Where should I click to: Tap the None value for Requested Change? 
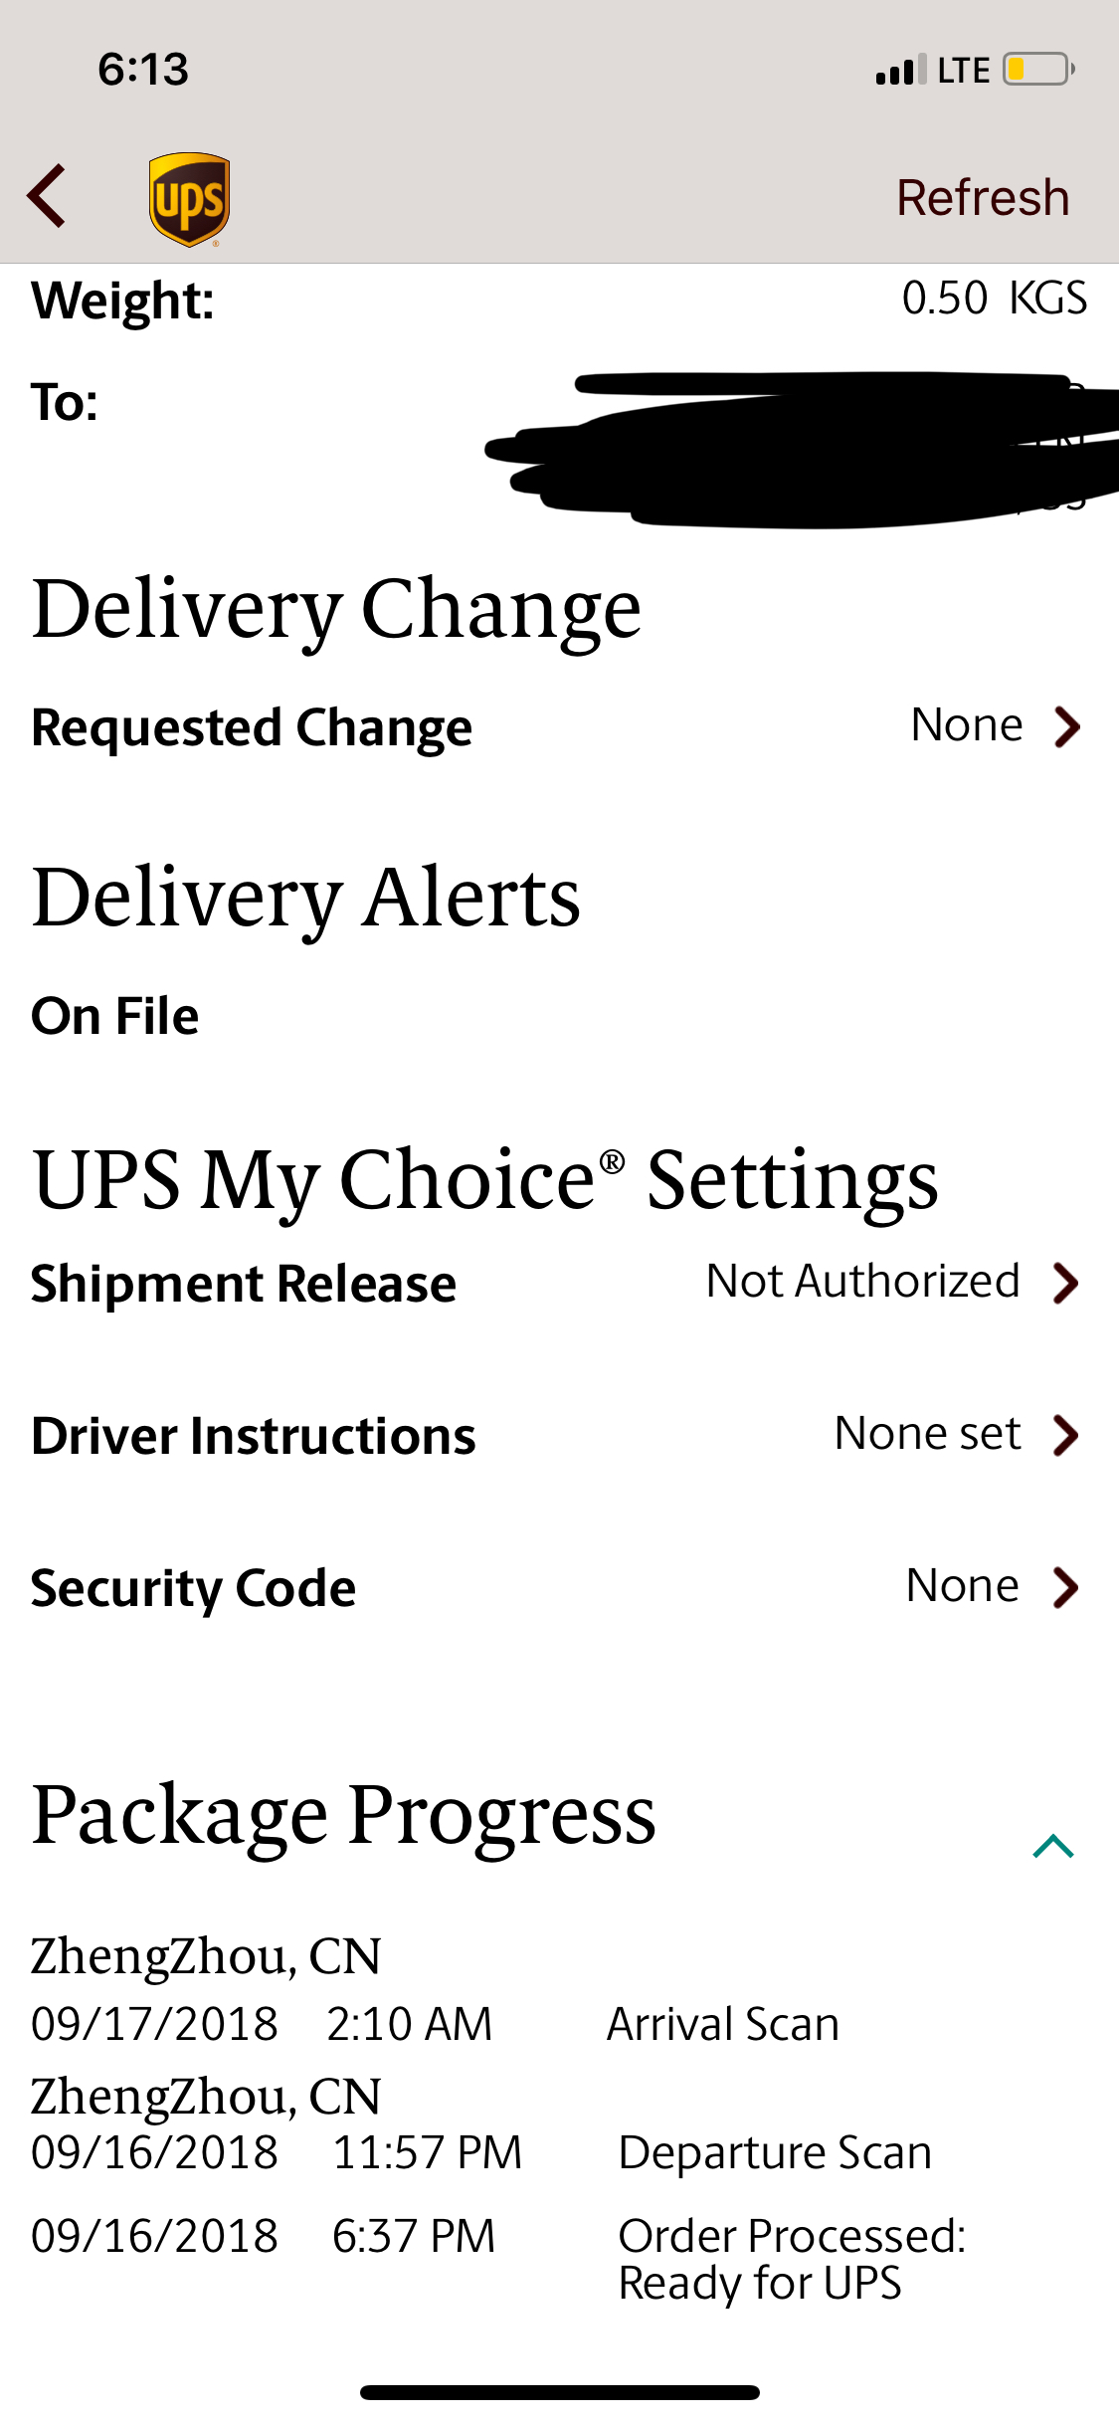tap(967, 725)
